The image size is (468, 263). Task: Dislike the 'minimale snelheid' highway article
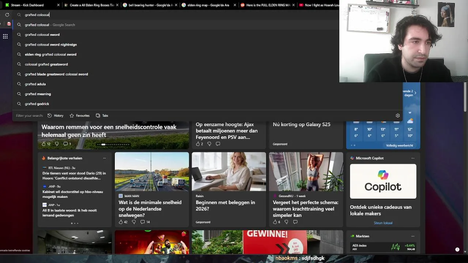pos(133,222)
